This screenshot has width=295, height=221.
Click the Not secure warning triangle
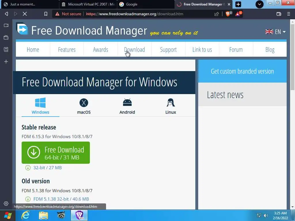tap(57, 14)
